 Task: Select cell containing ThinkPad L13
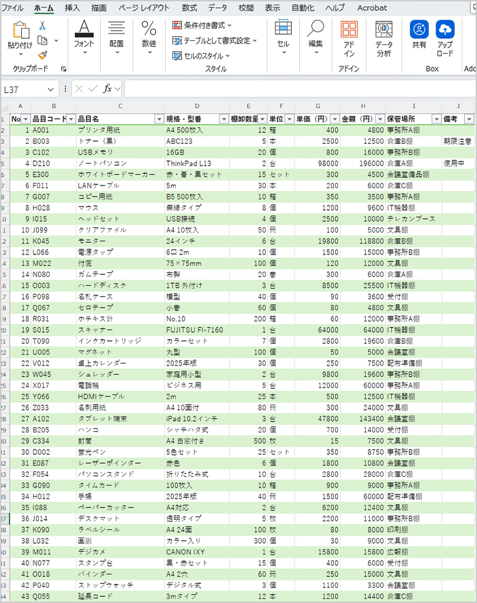[x=197, y=164]
